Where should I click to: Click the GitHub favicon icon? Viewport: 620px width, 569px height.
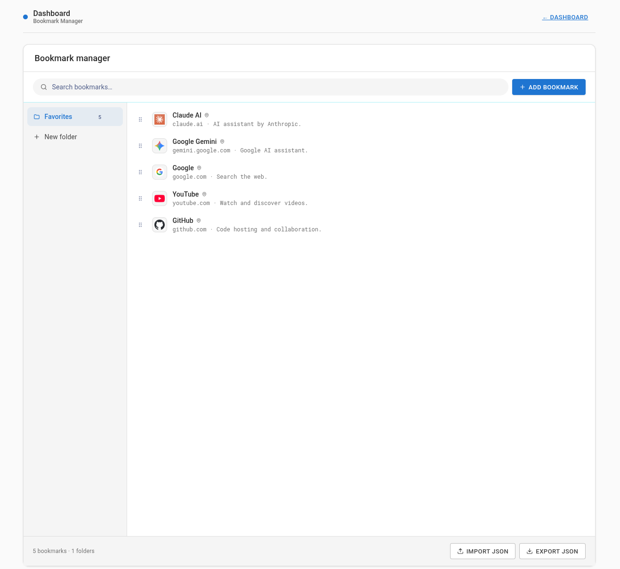tap(160, 225)
